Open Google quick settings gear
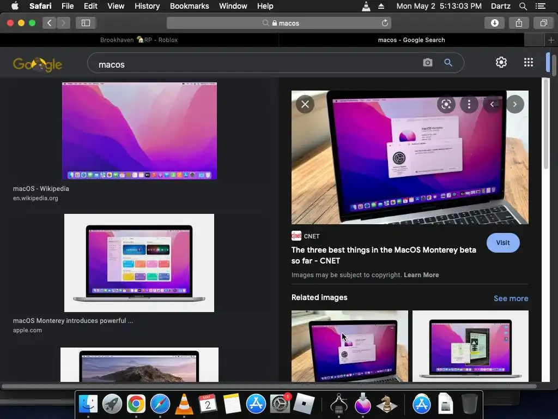This screenshot has width=558, height=419. pos(501,62)
